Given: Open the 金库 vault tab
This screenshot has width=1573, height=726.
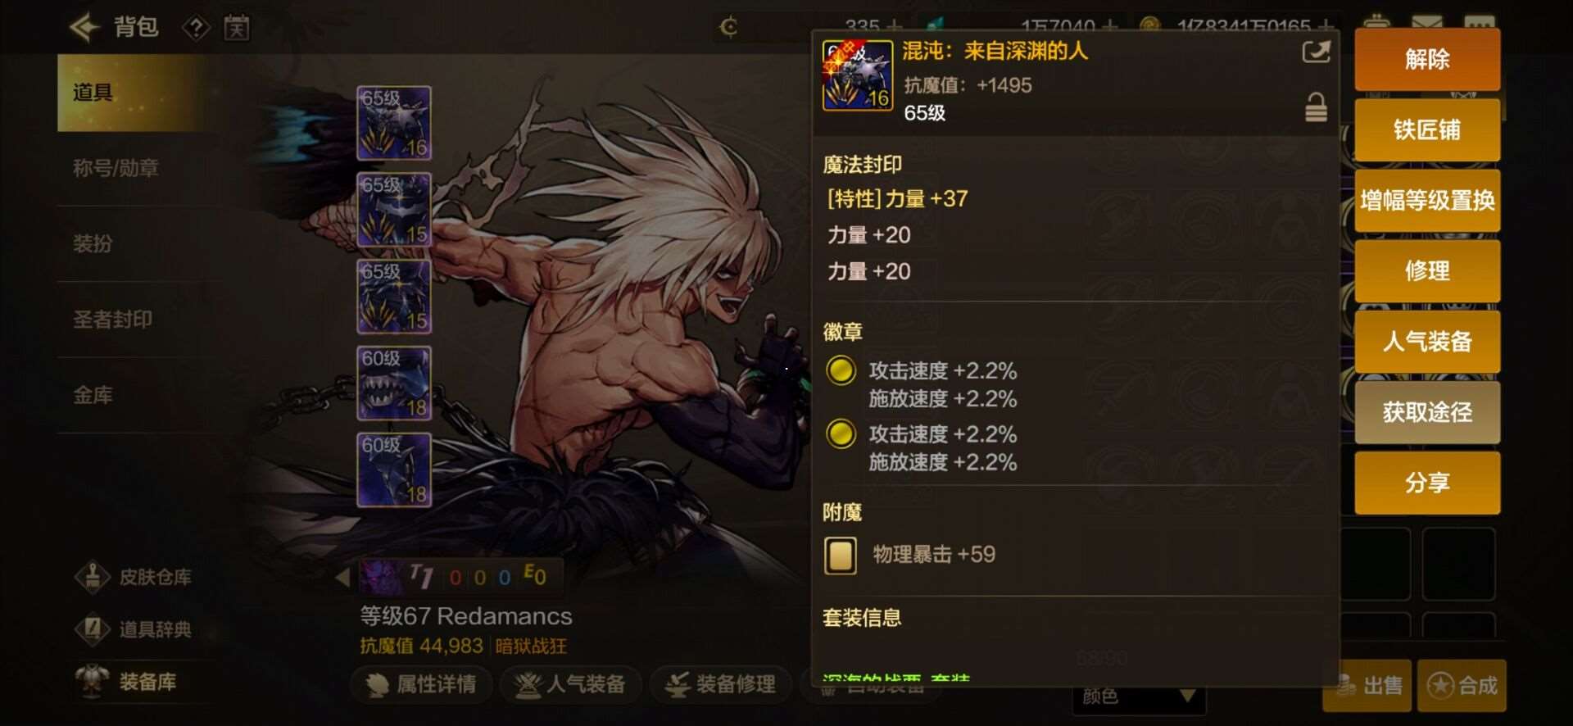Looking at the screenshot, I should [93, 395].
